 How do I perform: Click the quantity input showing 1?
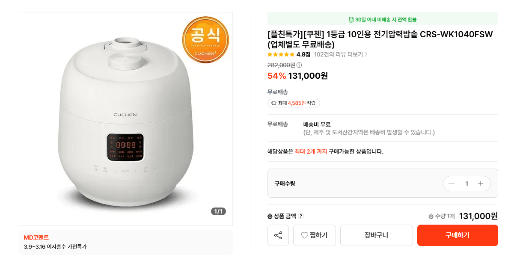coord(467,183)
